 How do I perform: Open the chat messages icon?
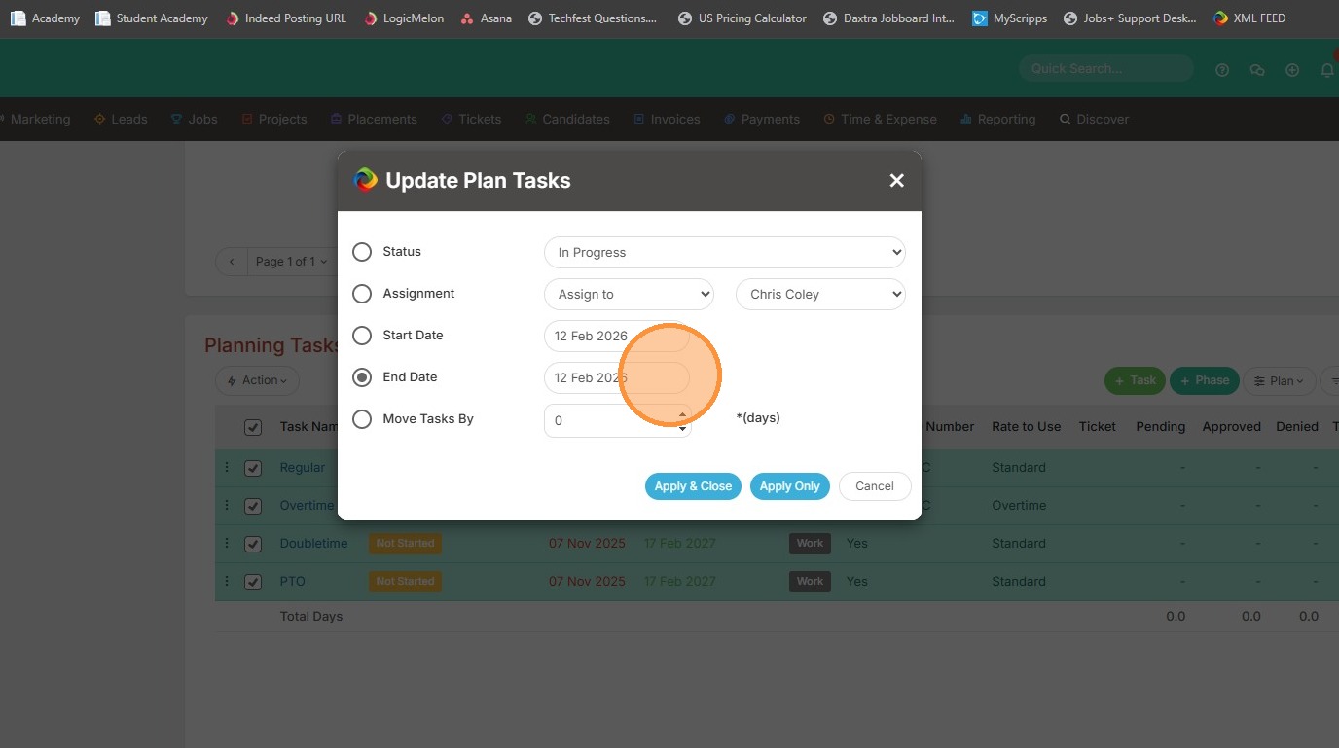(x=1257, y=70)
